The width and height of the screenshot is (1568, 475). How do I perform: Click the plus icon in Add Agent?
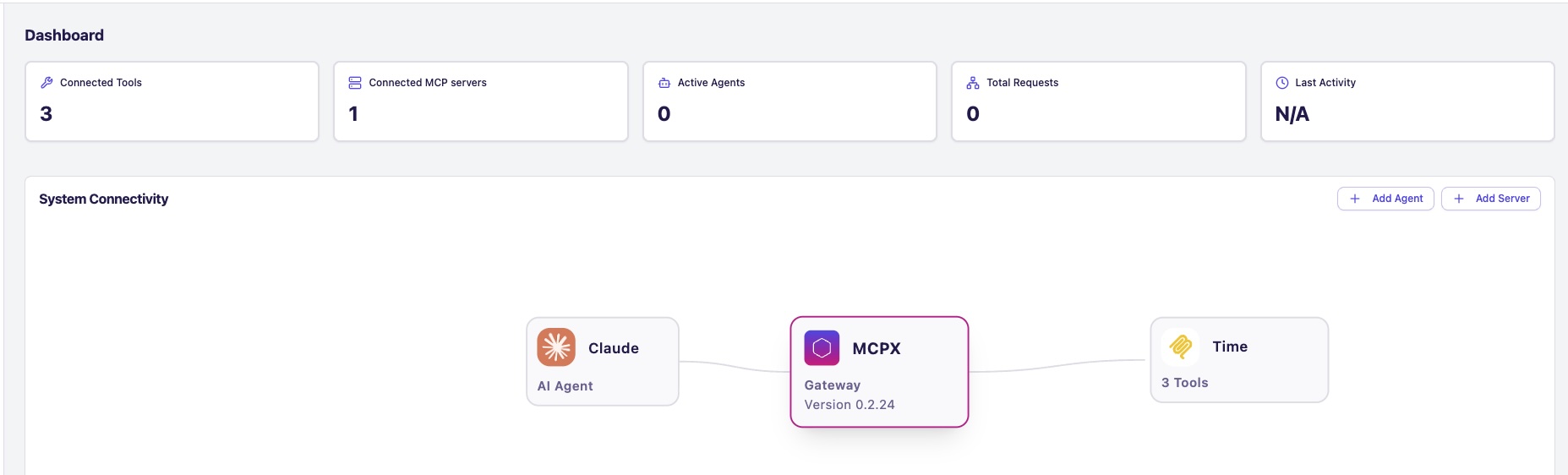(x=1355, y=199)
